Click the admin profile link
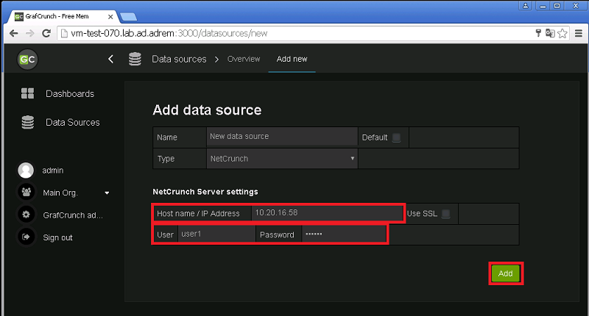This screenshot has height=316, width=589. point(52,170)
